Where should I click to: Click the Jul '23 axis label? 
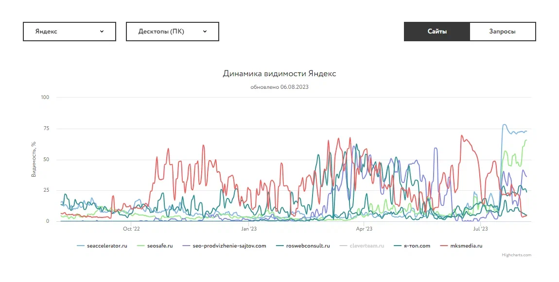[x=480, y=229]
